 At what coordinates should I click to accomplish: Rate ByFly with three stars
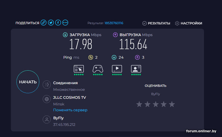pyautogui.click(x=155, y=104)
